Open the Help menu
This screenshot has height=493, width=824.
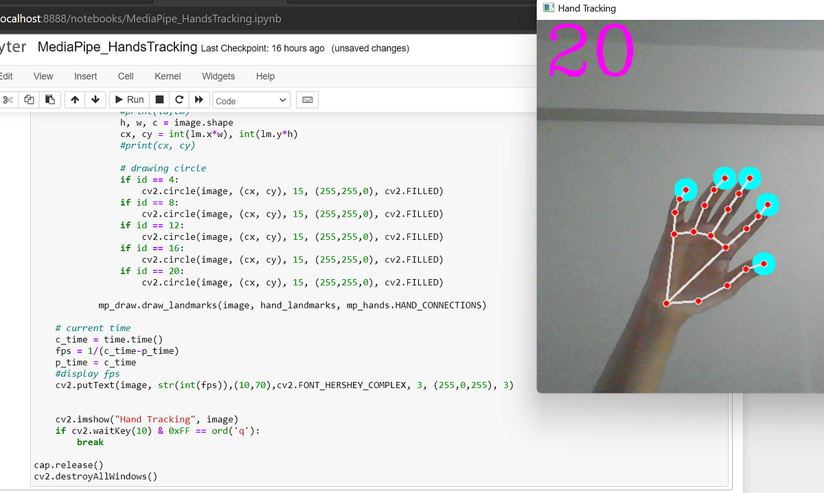point(265,76)
